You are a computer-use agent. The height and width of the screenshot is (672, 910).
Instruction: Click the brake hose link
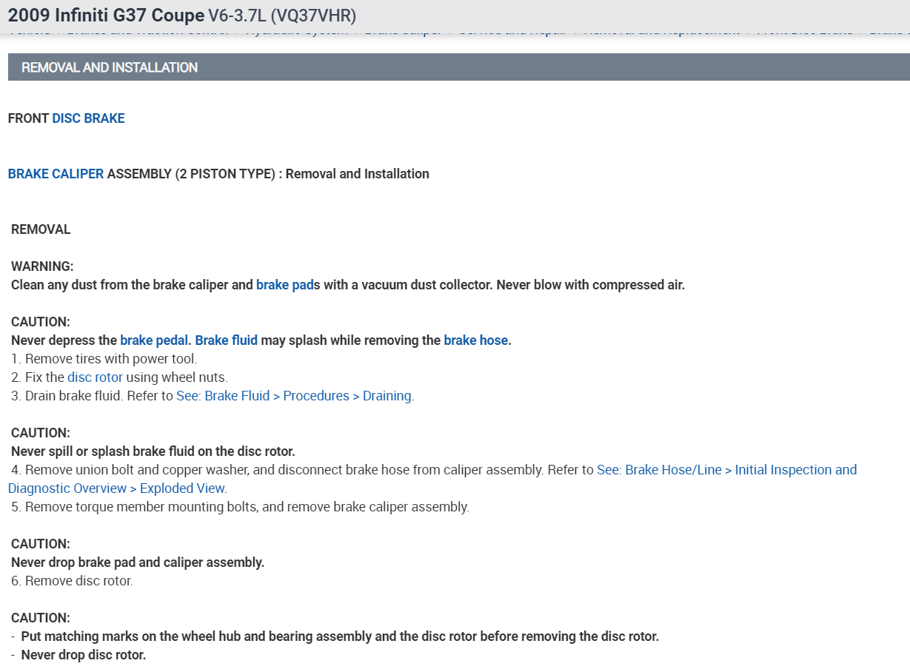click(x=476, y=340)
